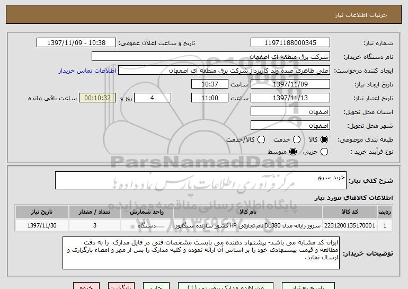Select the جزیی purchase type radio
The height and width of the screenshot is (289, 408).
(324, 152)
